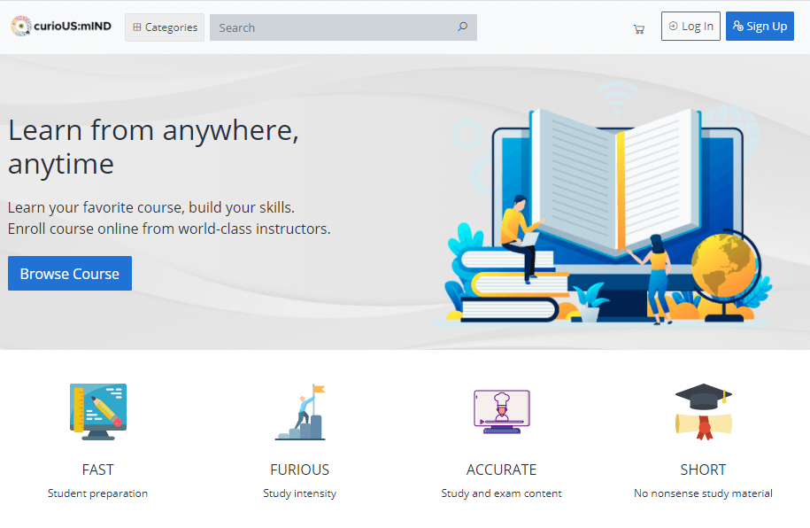Select the ACCURATE heading label

501,470
